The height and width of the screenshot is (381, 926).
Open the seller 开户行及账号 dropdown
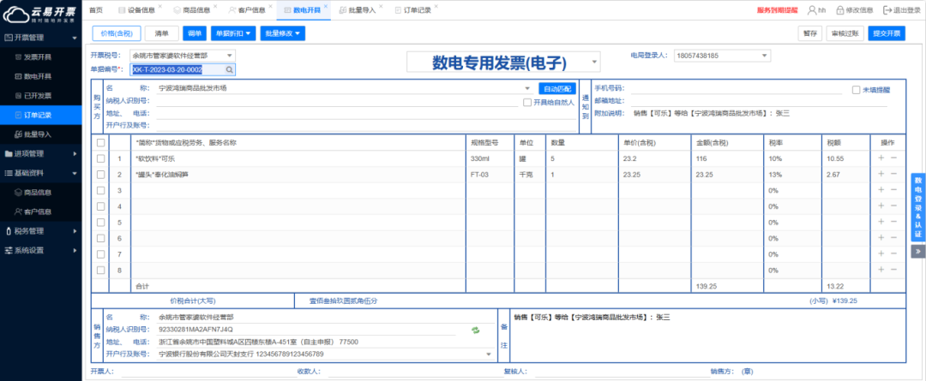[x=489, y=354]
